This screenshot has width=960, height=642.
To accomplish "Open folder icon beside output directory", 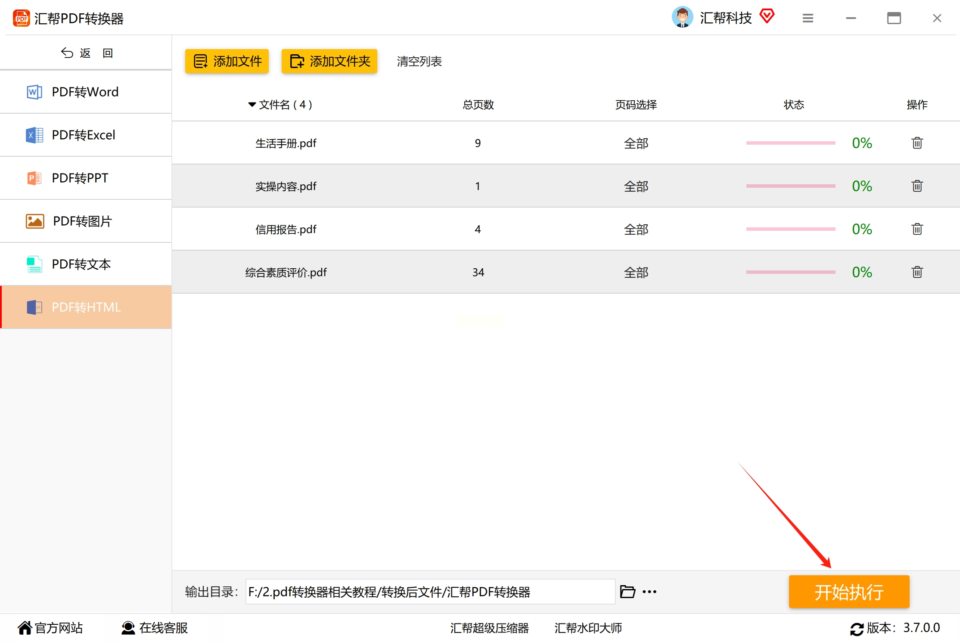I will 628,592.
